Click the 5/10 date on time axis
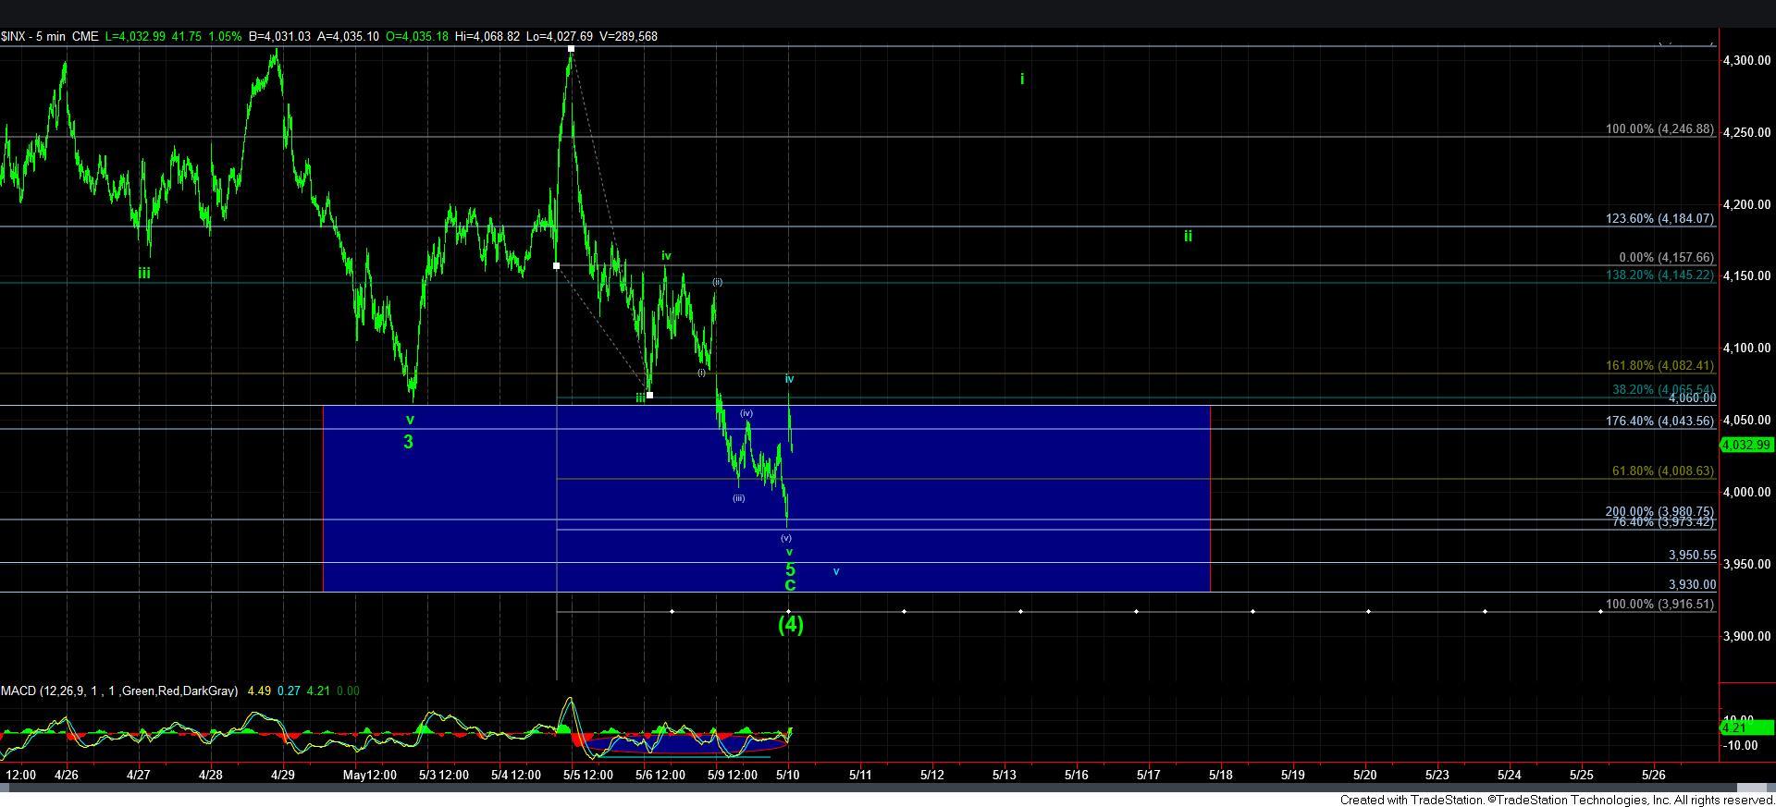This screenshot has width=1776, height=807. pos(787,776)
